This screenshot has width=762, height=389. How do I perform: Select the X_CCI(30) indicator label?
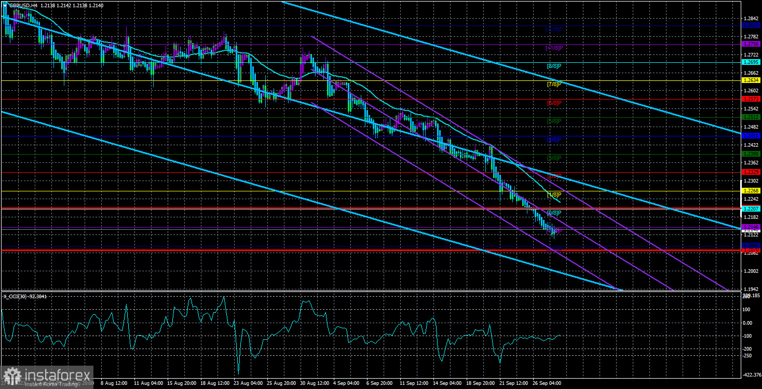[25, 296]
